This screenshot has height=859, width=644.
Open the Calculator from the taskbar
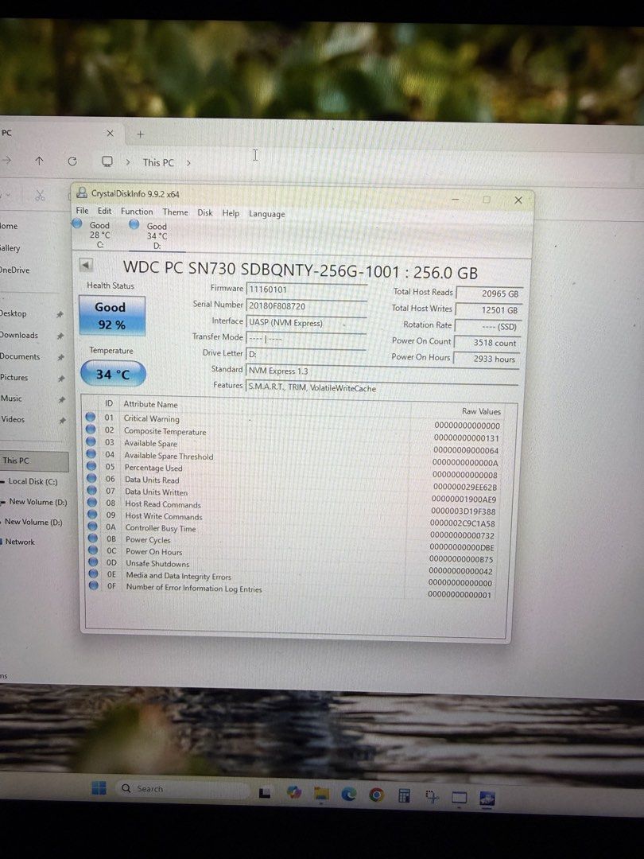pos(404,795)
